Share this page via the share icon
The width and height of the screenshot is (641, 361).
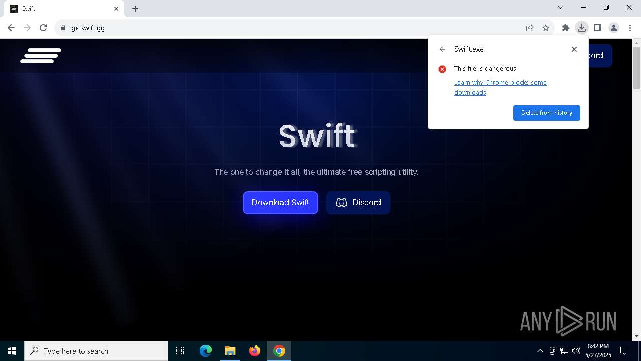[x=530, y=28]
